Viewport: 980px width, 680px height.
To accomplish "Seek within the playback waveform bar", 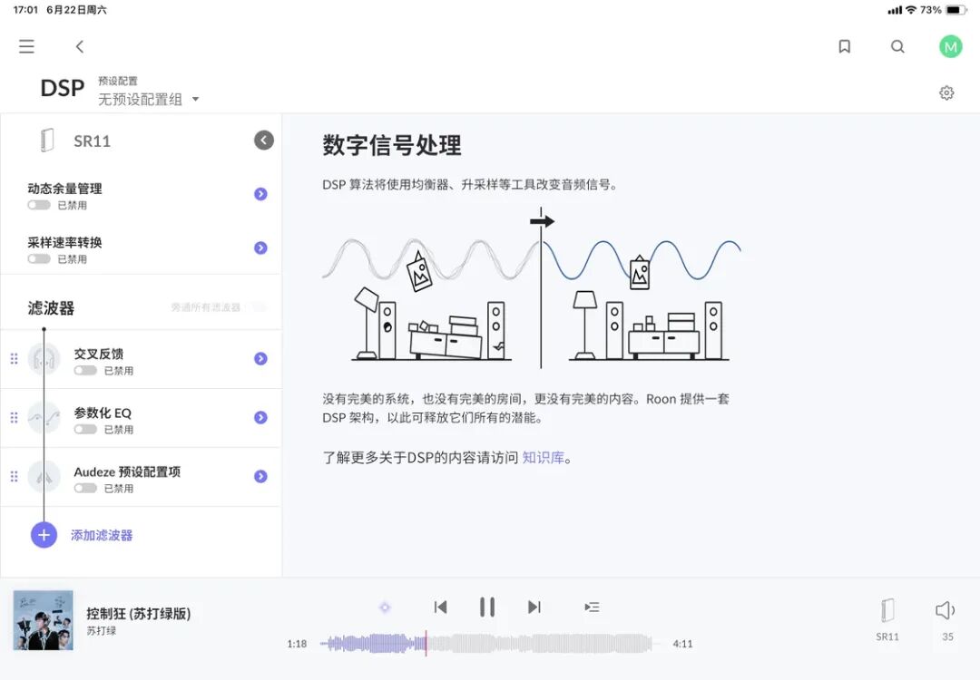I will click(491, 643).
